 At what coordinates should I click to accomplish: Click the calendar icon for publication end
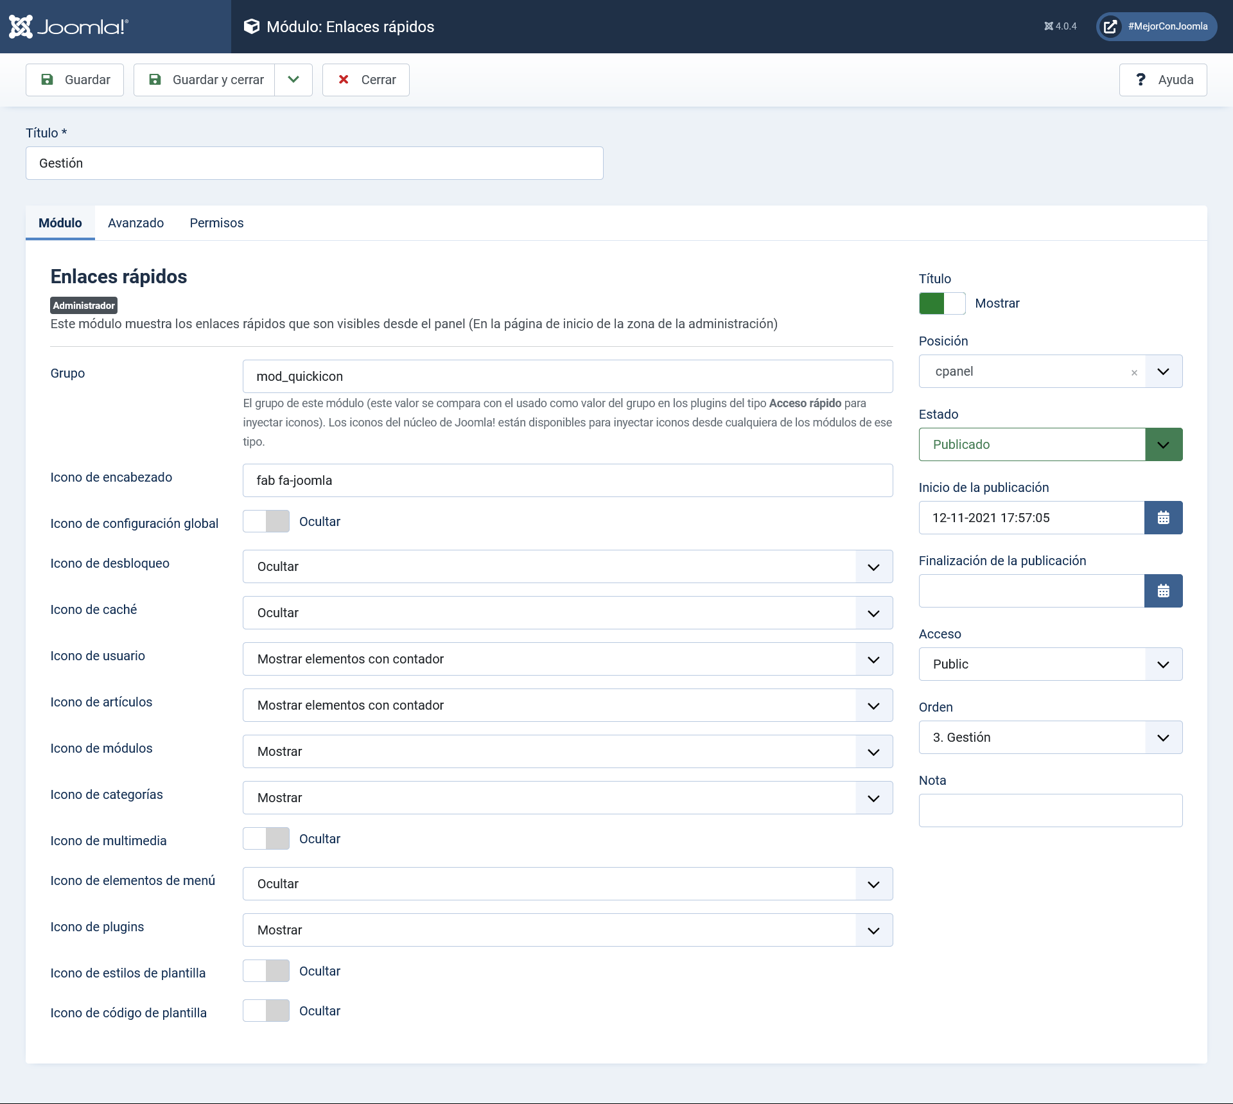click(x=1164, y=590)
